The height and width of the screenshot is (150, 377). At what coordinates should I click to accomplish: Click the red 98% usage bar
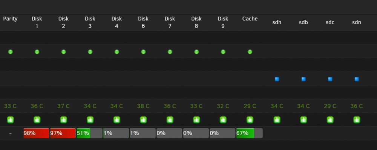point(36,133)
